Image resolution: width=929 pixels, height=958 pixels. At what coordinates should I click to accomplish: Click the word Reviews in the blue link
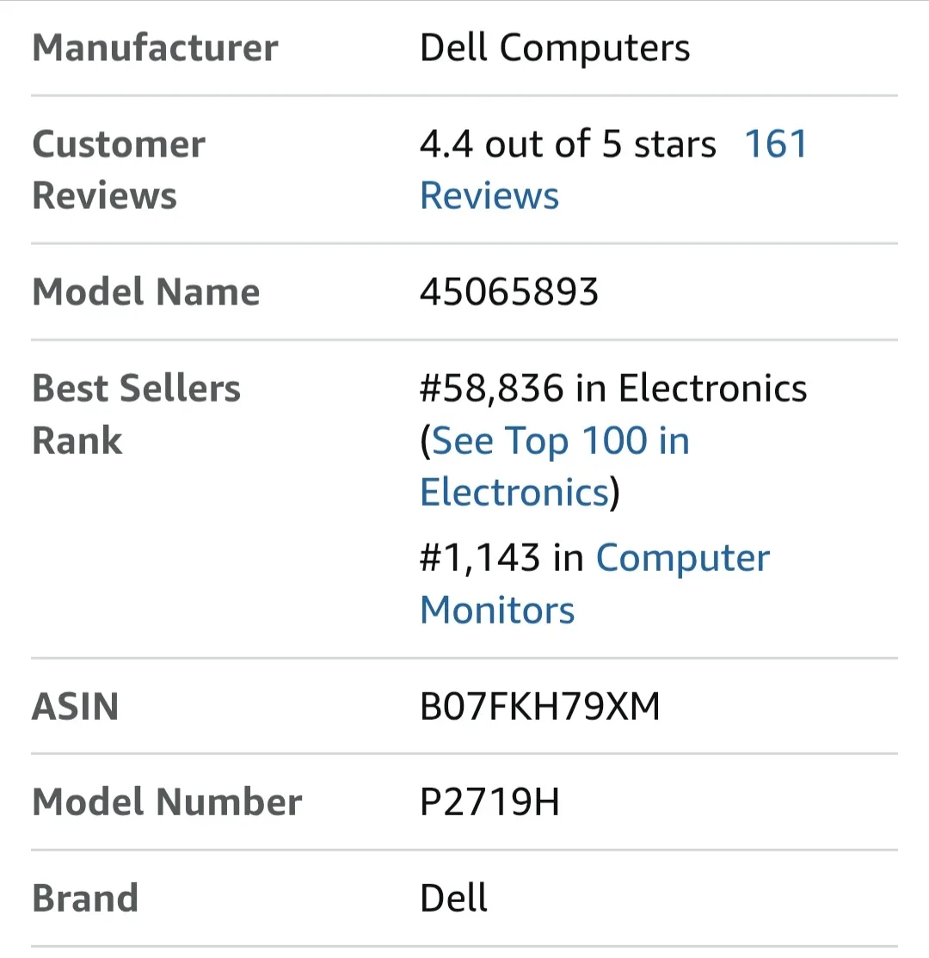point(489,195)
